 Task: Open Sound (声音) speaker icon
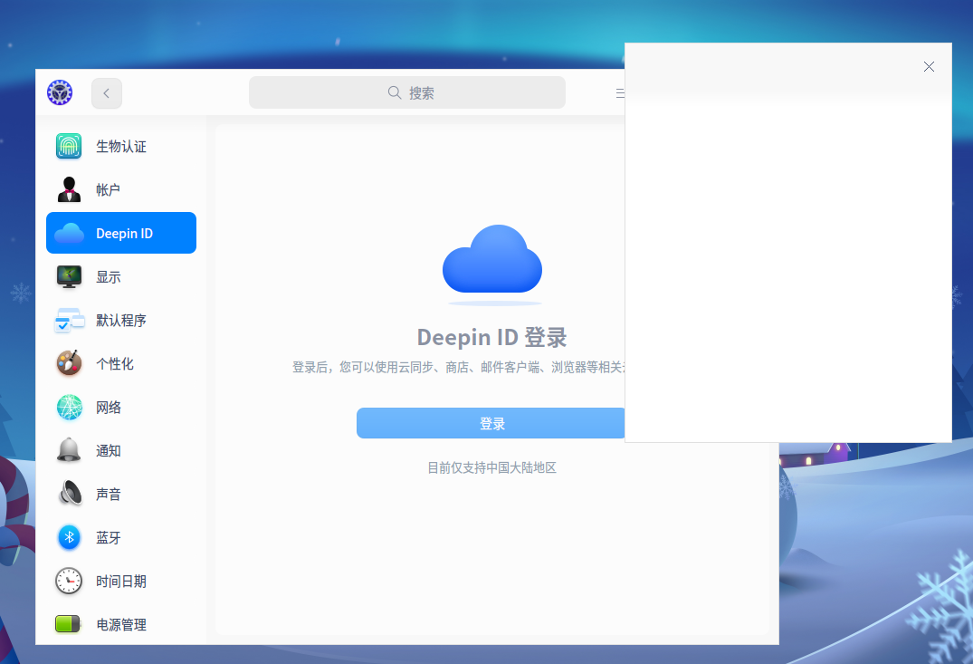pyautogui.click(x=68, y=494)
